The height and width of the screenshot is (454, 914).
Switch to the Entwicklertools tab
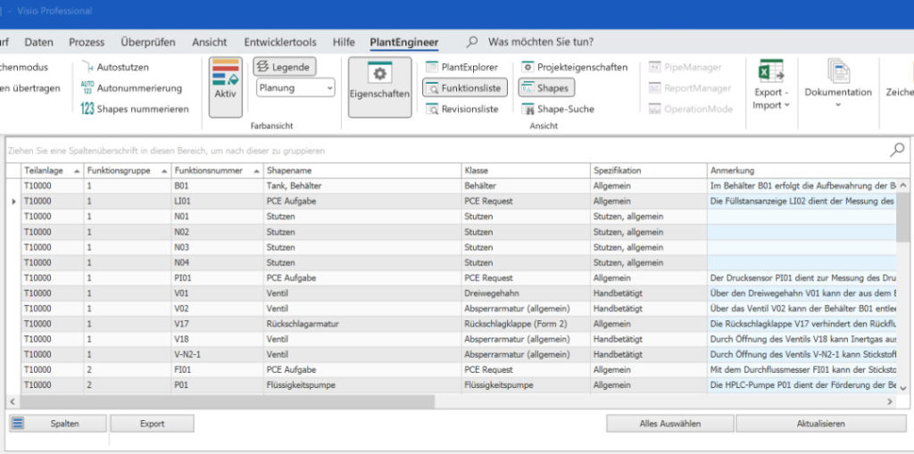point(279,42)
